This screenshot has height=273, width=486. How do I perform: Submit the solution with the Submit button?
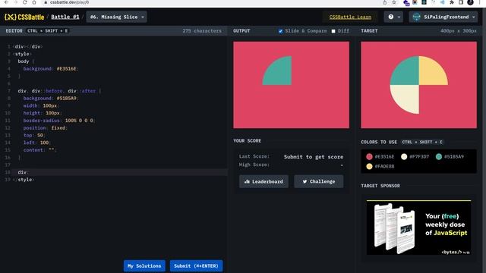coord(196,266)
